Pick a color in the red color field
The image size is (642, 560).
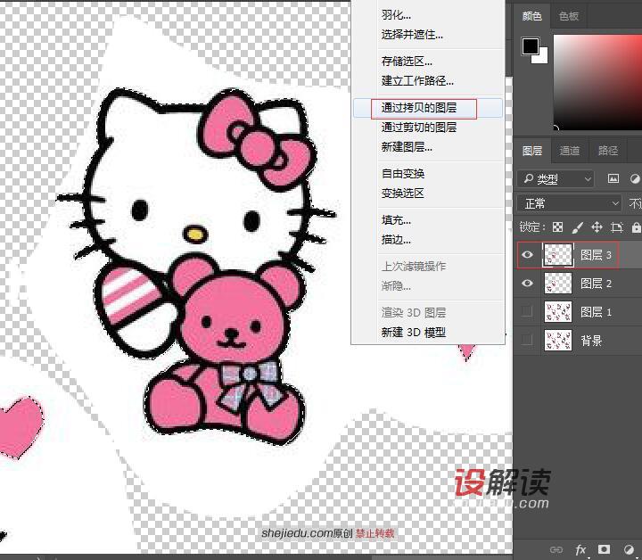(597, 82)
